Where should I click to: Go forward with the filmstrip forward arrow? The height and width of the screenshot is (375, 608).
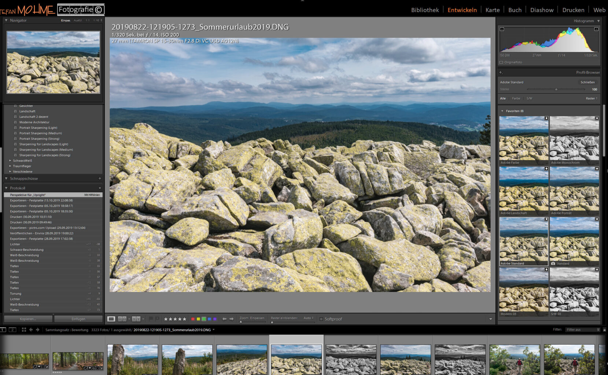pyautogui.click(x=37, y=330)
